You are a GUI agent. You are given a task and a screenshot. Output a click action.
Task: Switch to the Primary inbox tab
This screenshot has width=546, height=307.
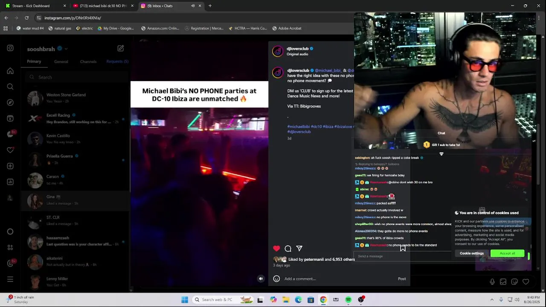(34, 61)
